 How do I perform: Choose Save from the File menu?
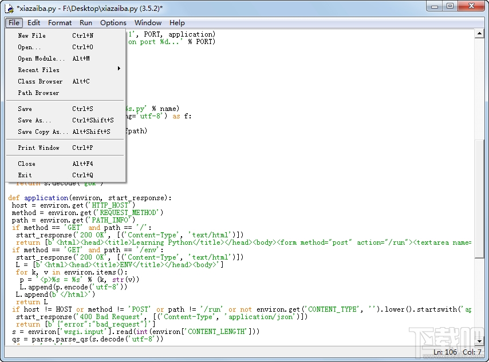[65, 109]
